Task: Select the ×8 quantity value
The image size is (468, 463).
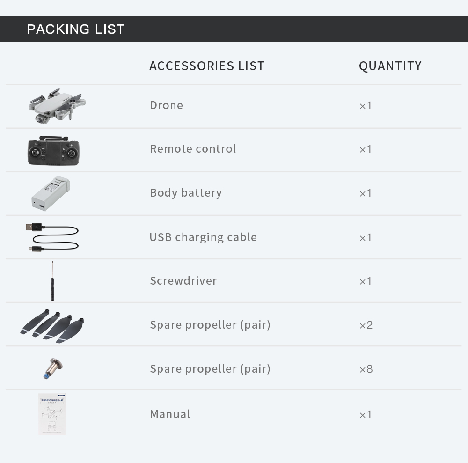Action: coord(366,369)
